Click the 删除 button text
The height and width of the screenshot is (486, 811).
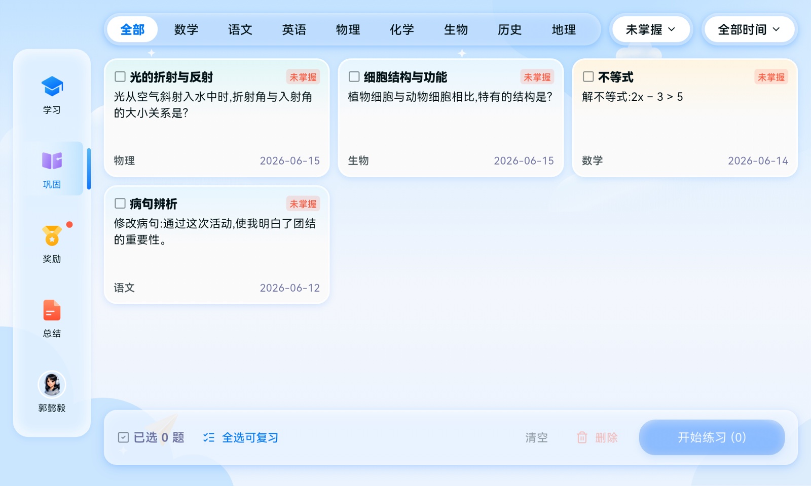coord(606,437)
